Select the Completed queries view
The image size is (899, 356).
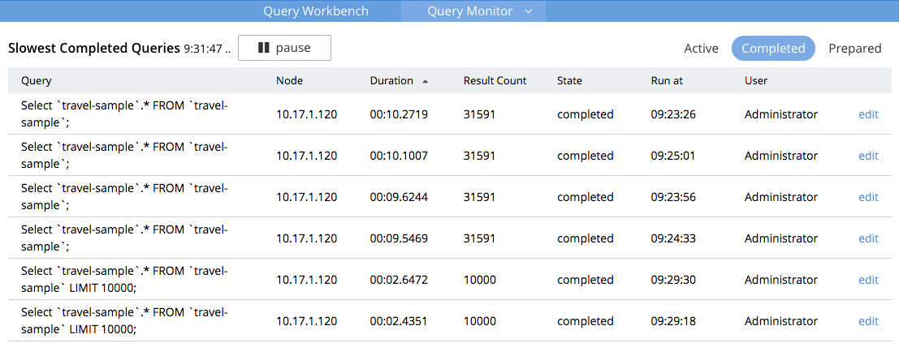[772, 49]
